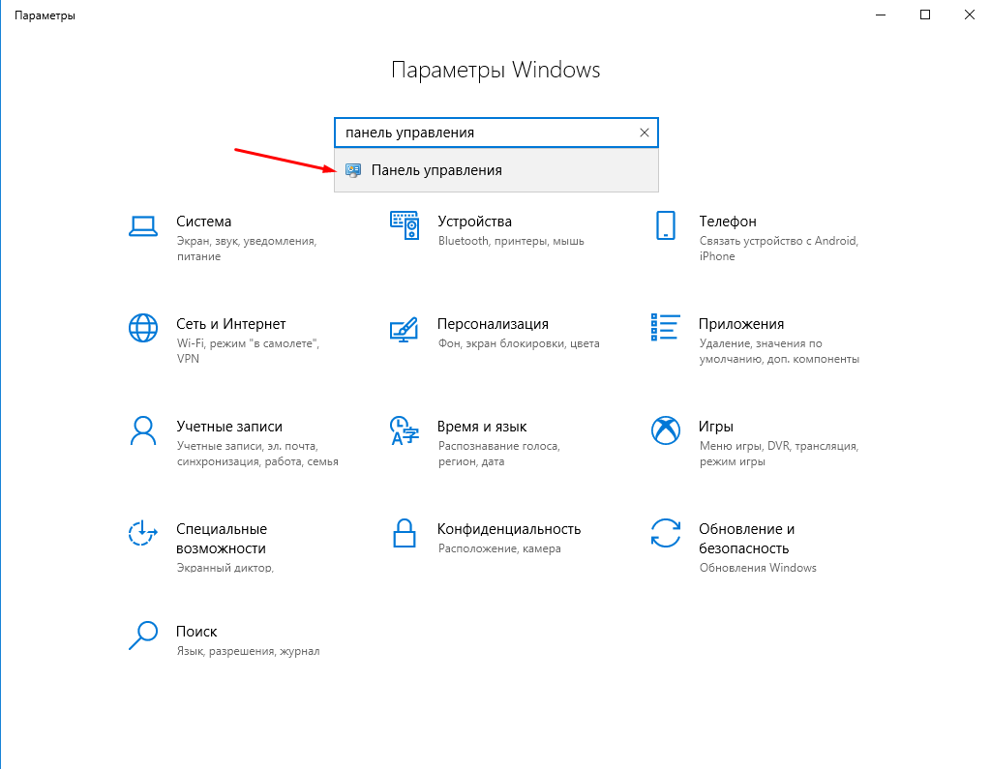Click the Персонализация paintbrush icon
Screen dimensions: 991x769
click(x=405, y=329)
